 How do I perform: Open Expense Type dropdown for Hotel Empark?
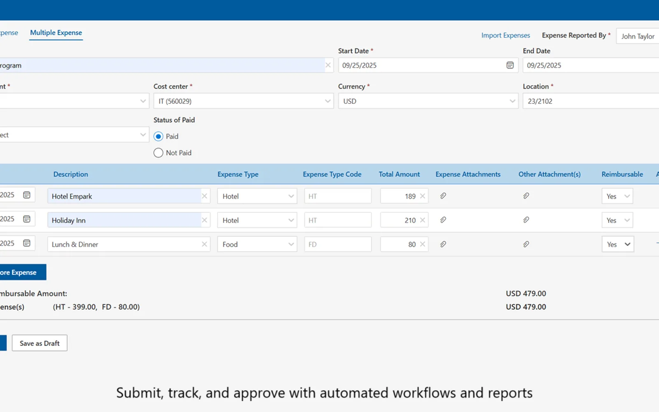[257, 196]
